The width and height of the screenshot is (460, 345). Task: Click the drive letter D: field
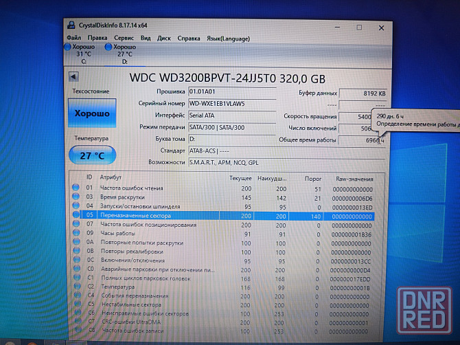232,139
